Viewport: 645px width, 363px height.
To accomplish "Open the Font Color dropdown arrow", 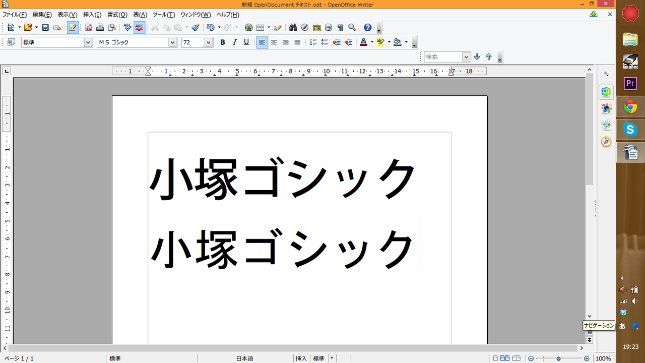I will click(372, 42).
